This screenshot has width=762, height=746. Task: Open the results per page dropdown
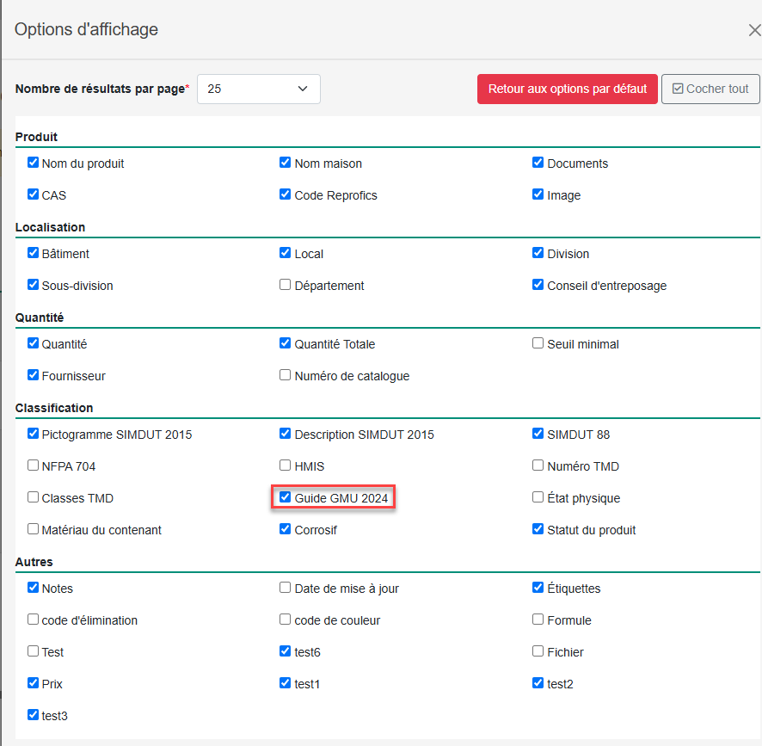click(259, 89)
